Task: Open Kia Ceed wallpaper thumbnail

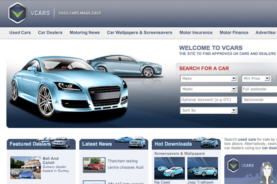Action: [169, 168]
